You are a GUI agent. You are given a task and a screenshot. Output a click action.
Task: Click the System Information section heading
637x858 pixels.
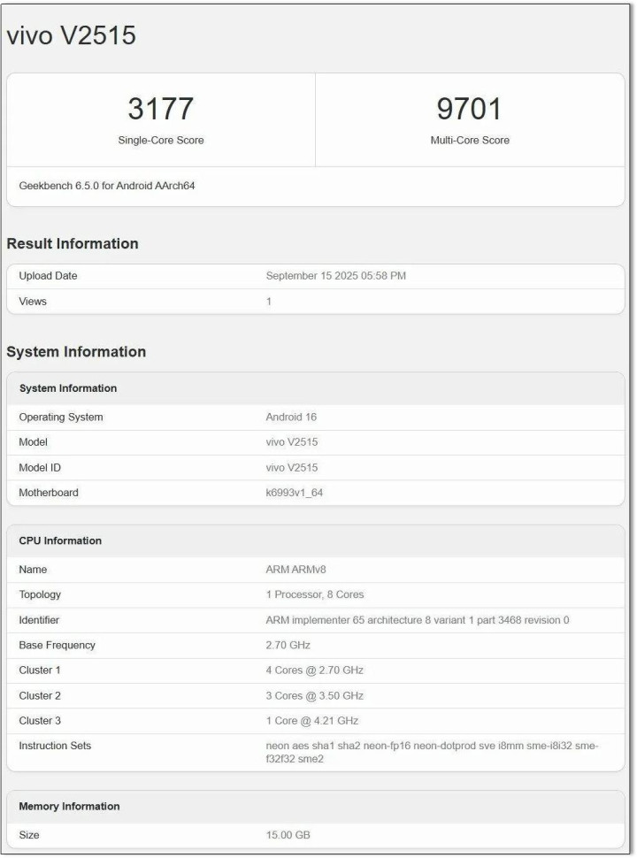click(76, 351)
